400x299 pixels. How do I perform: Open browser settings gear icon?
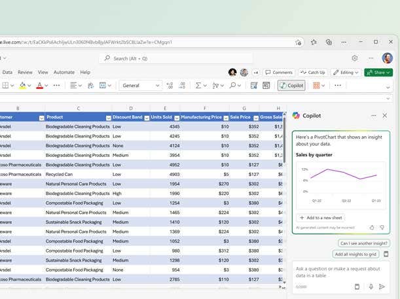(355, 58)
